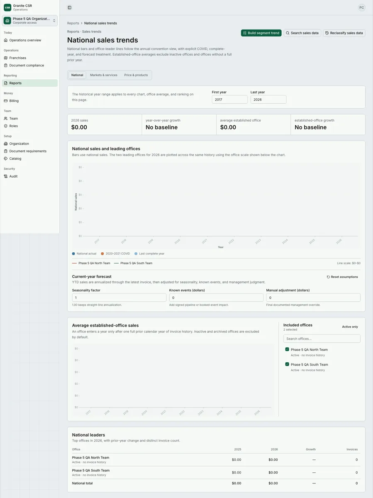Viewport: 373px width, 498px height.
Task: Click Phase 5 QA North Team leaders row
Action: pos(216,460)
